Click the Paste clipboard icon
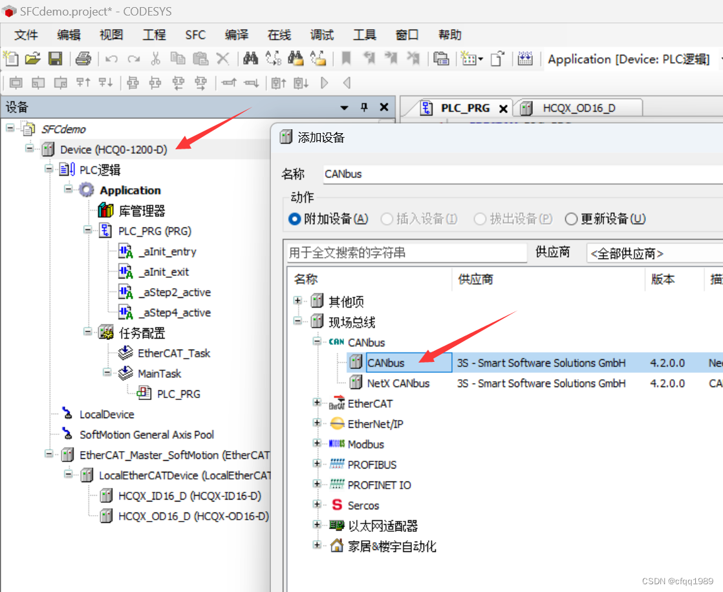This screenshot has width=723, height=592. [x=200, y=59]
